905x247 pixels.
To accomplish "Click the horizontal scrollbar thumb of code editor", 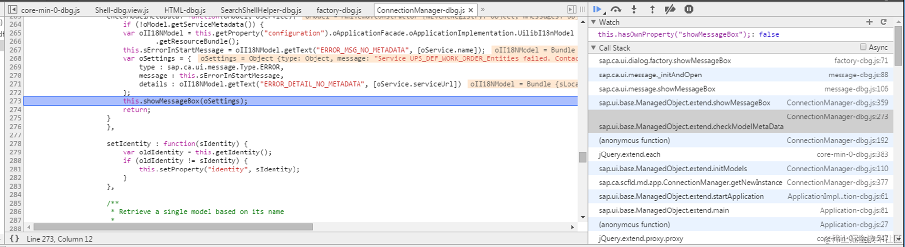I will tap(173, 227).
